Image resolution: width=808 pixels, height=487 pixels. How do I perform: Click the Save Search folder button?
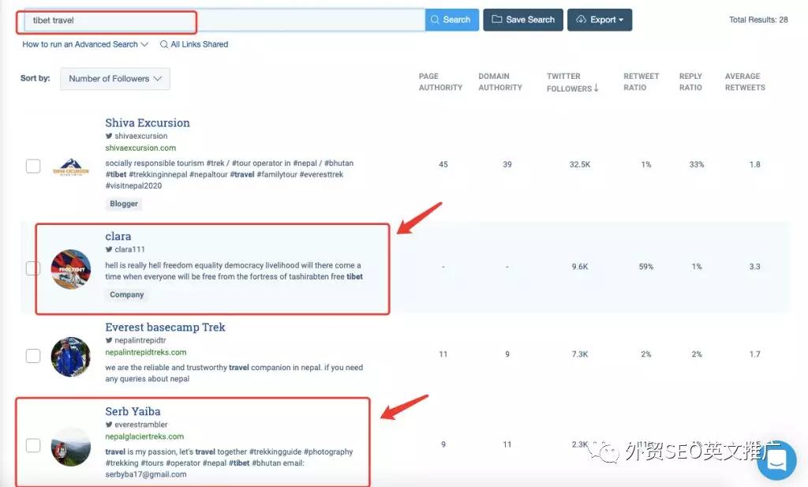coord(522,20)
